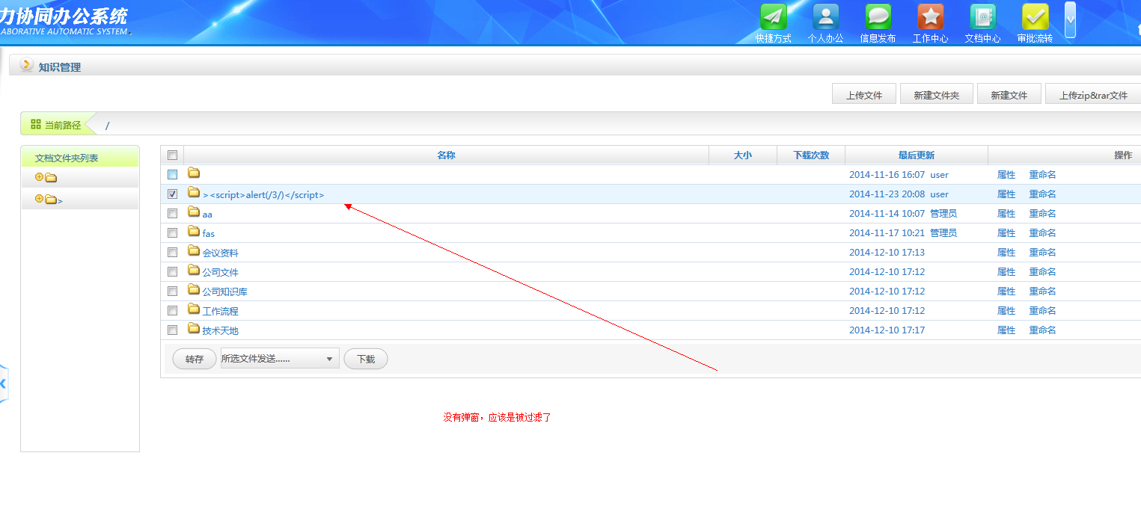Open the 审批流转 checkmark icon
This screenshot has height=512, width=1141.
coord(1036,17)
